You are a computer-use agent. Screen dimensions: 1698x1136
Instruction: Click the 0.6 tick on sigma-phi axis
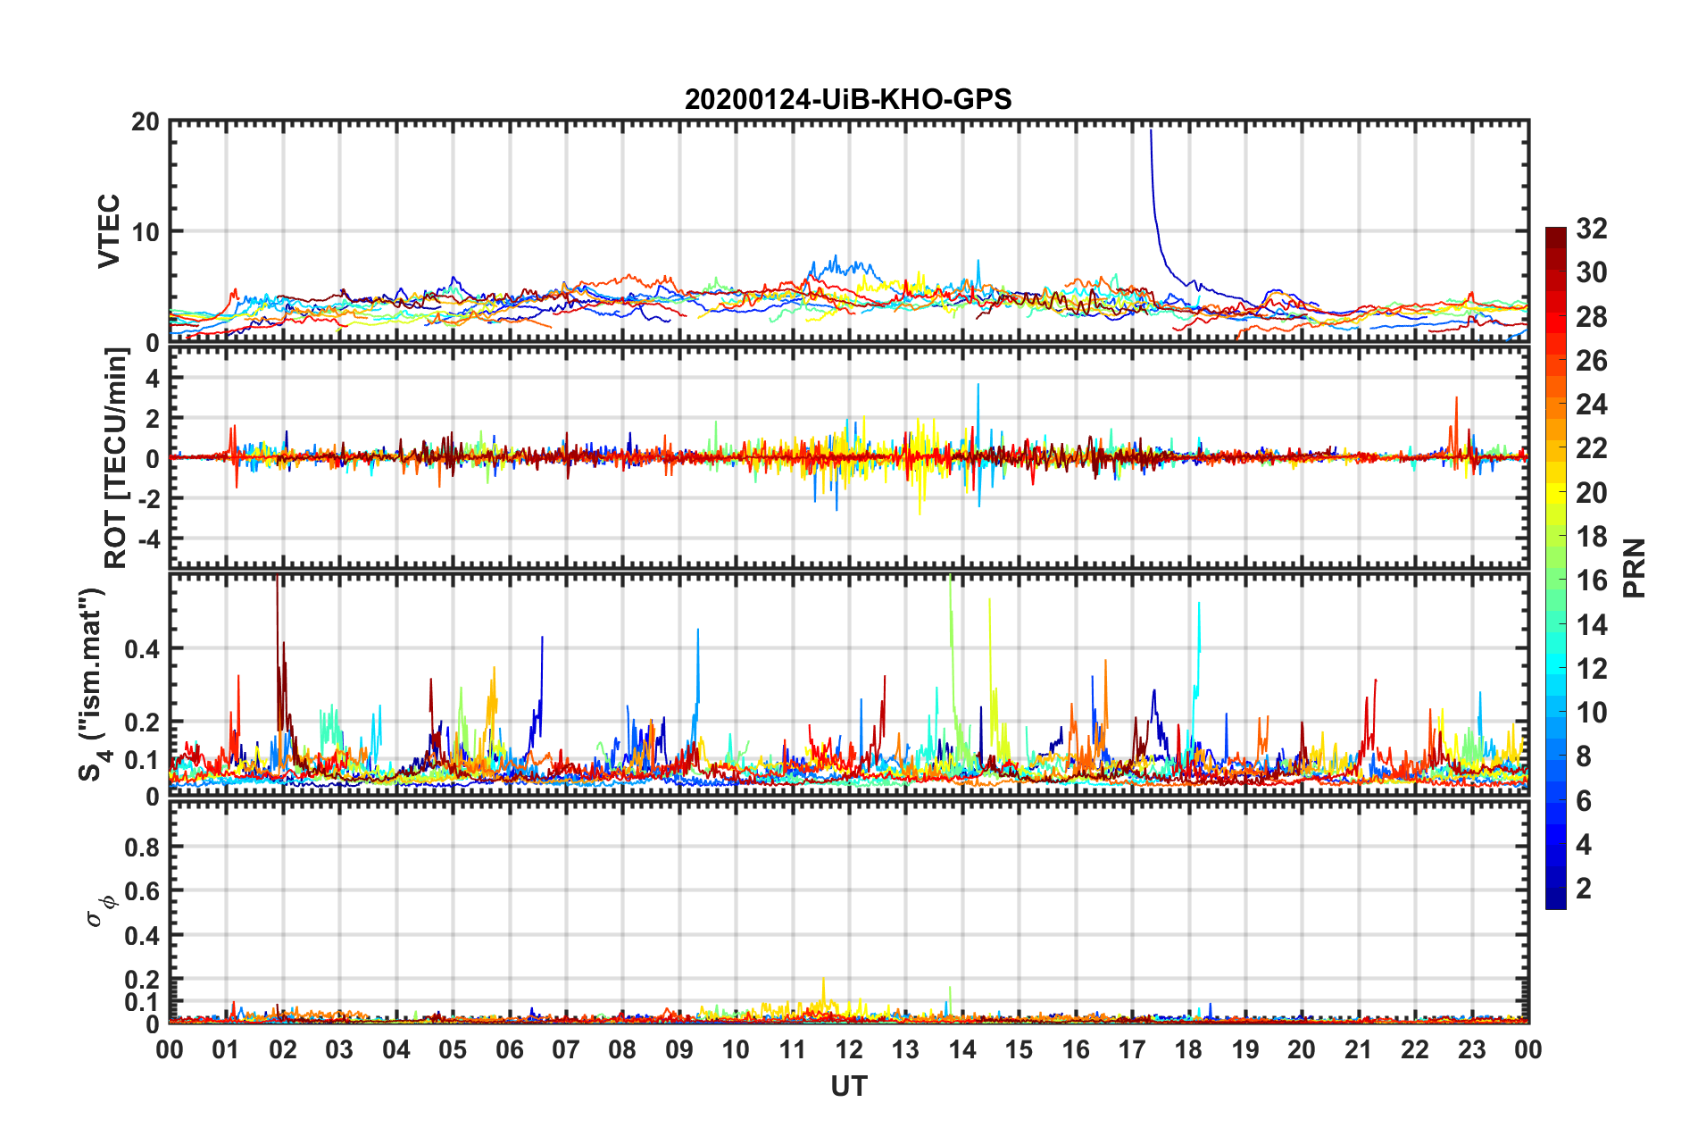(142, 891)
